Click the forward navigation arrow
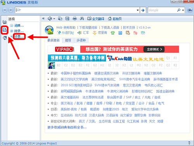Image resolution: width=194 pixels, height=146 pixels. (11, 10)
